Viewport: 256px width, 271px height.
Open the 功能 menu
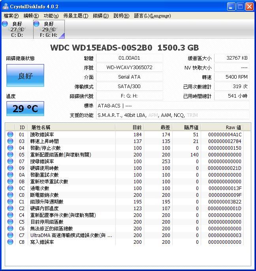click(x=51, y=16)
